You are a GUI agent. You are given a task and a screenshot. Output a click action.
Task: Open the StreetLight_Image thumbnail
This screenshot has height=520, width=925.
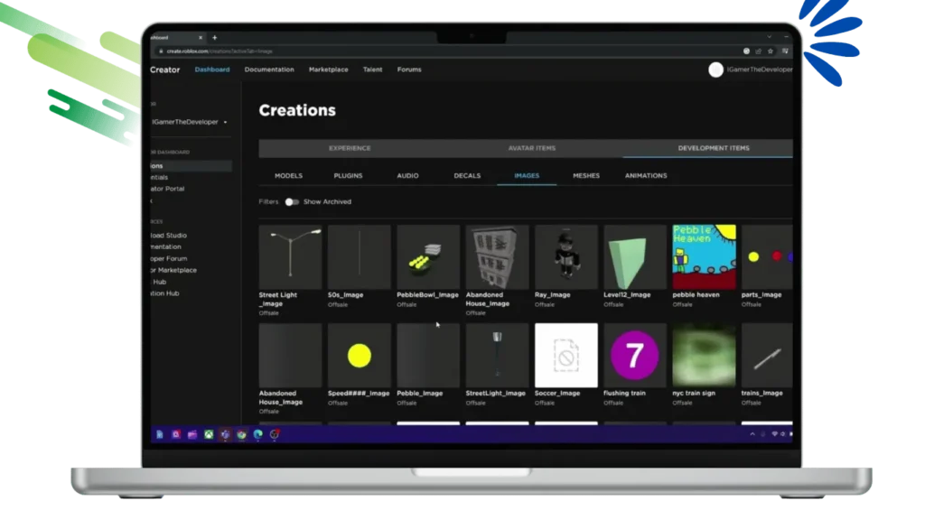[498, 356]
